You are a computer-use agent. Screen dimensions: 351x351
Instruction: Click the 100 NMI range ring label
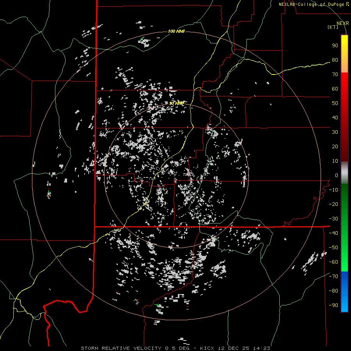click(176, 31)
